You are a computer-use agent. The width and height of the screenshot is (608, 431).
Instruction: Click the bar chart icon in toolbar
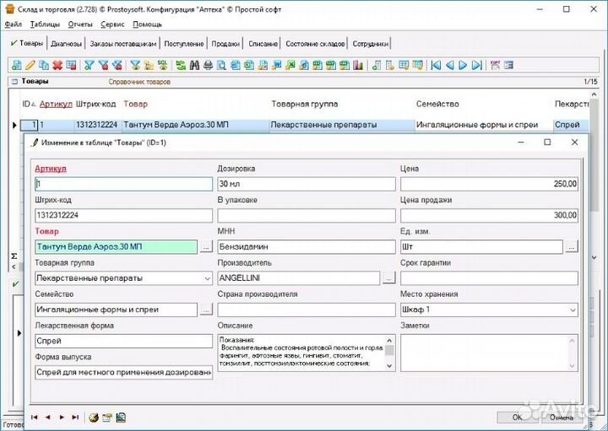point(356,65)
